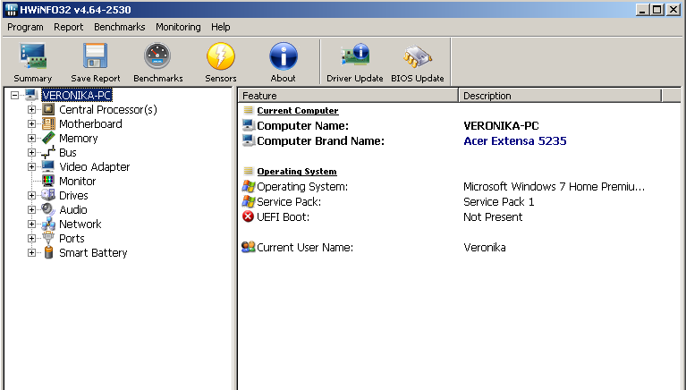Open the Help menu
Screen dimensions: 686x390
click(x=220, y=27)
